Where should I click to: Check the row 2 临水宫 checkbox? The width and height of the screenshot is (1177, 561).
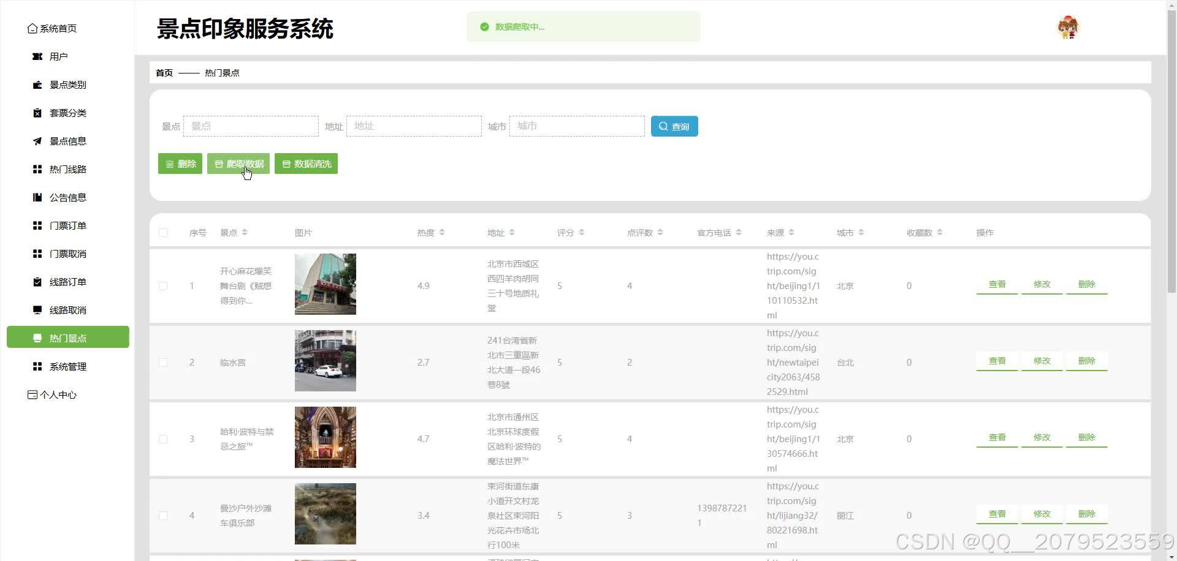click(x=163, y=363)
